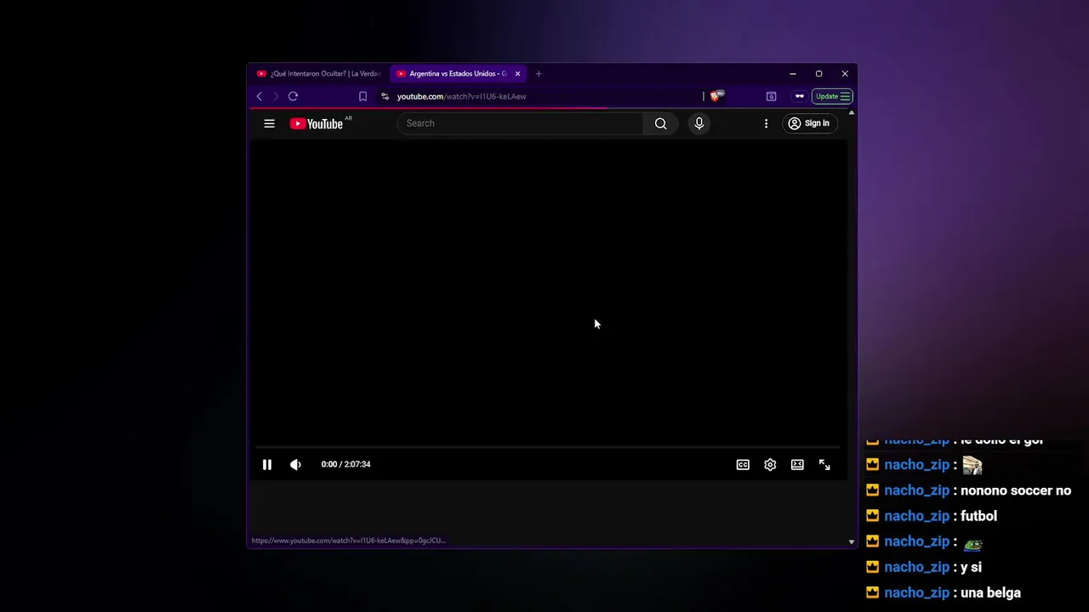Open YouTube three-dot settings menu
The width and height of the screenshot is (1089, 612).
(x=766, y=123)
